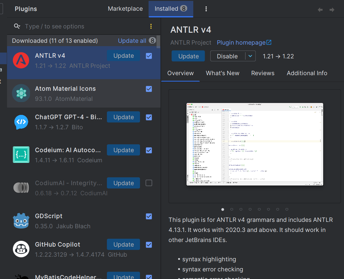
Task: Click the external link icon after Plugin homepage
Action: click(269, 42)
